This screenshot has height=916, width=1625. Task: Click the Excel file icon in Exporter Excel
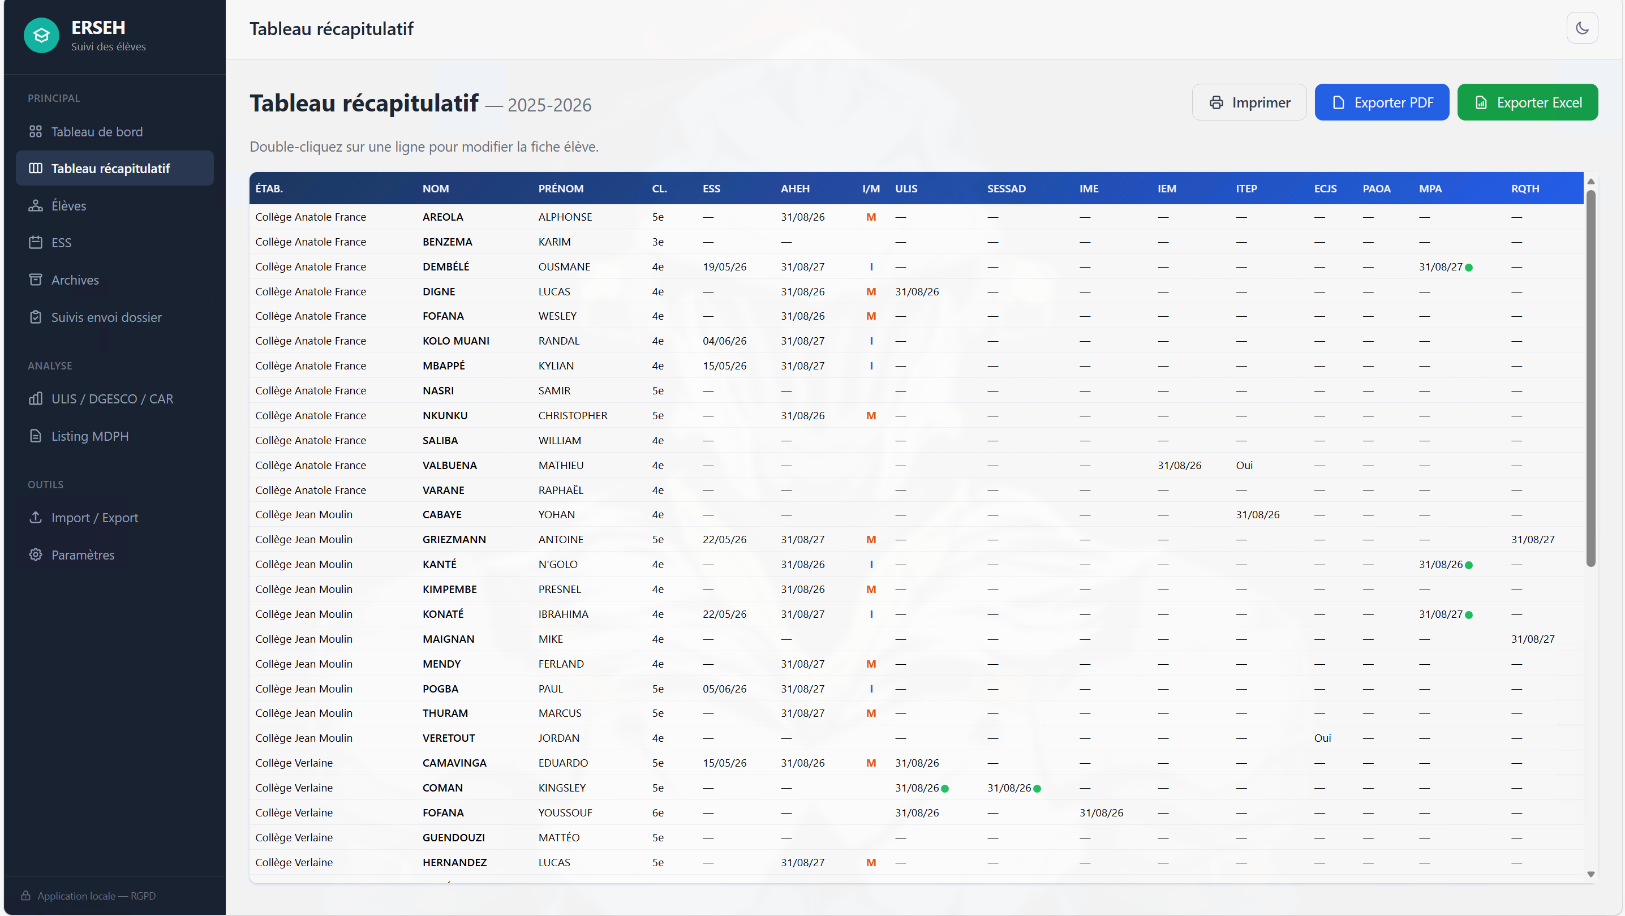(1481, 103)
